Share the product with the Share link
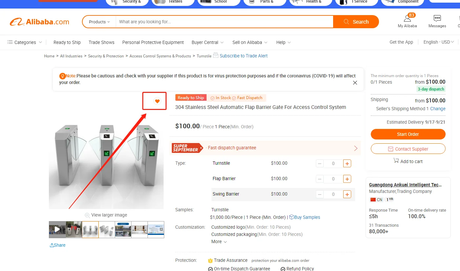460x271 pixels. coord(57,245)
